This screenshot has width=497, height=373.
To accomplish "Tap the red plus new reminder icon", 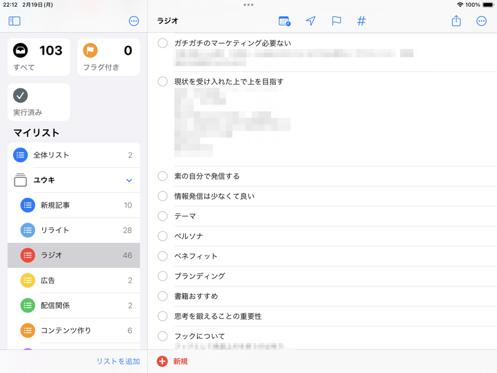I will pos(162,361).
